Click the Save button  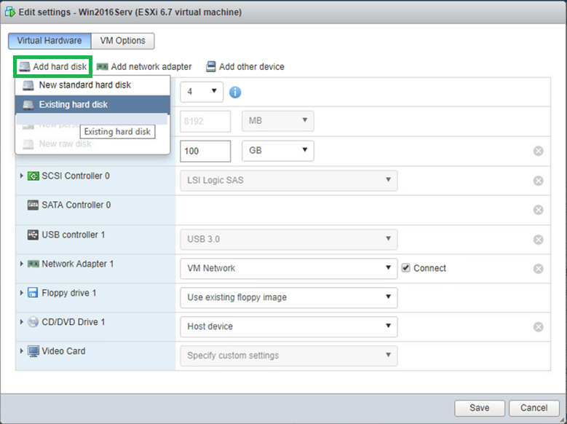(480, 408)
